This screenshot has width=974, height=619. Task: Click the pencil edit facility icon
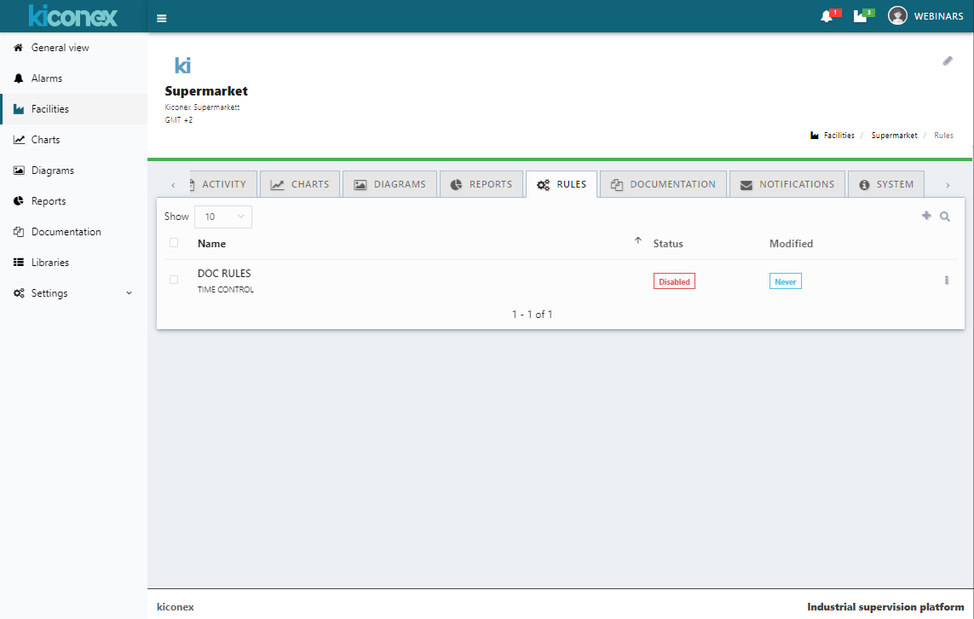[948, 61]
